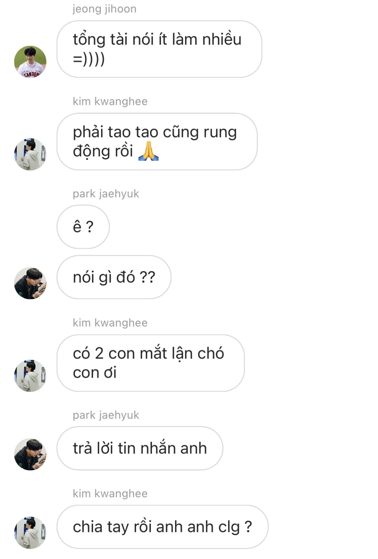
Task: Select the 'ê ?' message bubble
Action: (x=83, y=227)
